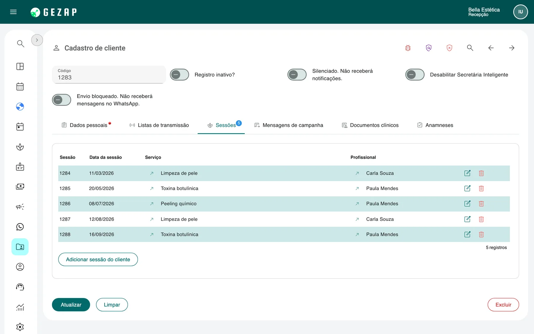534x334 pixels.
Task: Expand the sidebar with chevron button
Action: [x=37, y=40]
